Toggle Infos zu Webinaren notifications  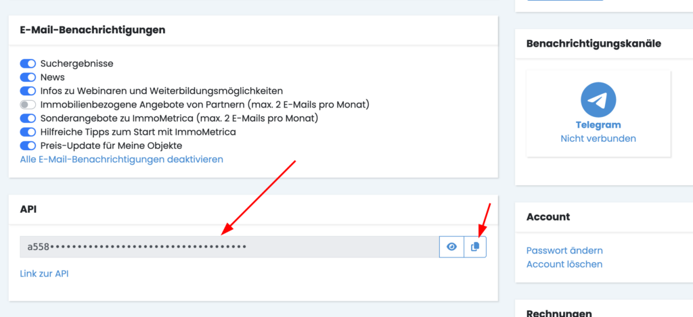(28, 91)
